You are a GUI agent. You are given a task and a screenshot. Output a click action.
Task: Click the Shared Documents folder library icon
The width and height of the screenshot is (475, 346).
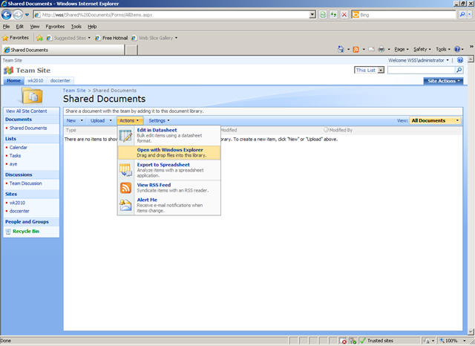coord(32,96)
